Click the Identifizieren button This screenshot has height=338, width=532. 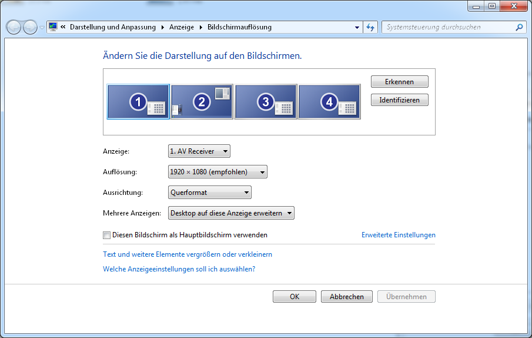pyautogui.click(x=399, y=100)
